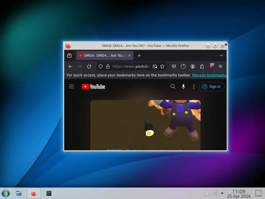Image resolution: width=265 pixels, height=199 pixels.
Task: Open the terminal taskbar icon
Action: pyautogui.click(x=49, y=193)
